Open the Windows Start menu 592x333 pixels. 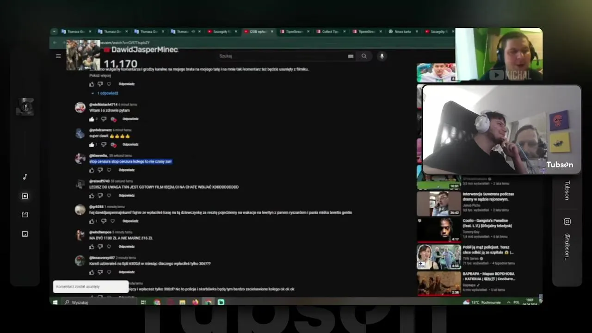[x=55, y=302]
